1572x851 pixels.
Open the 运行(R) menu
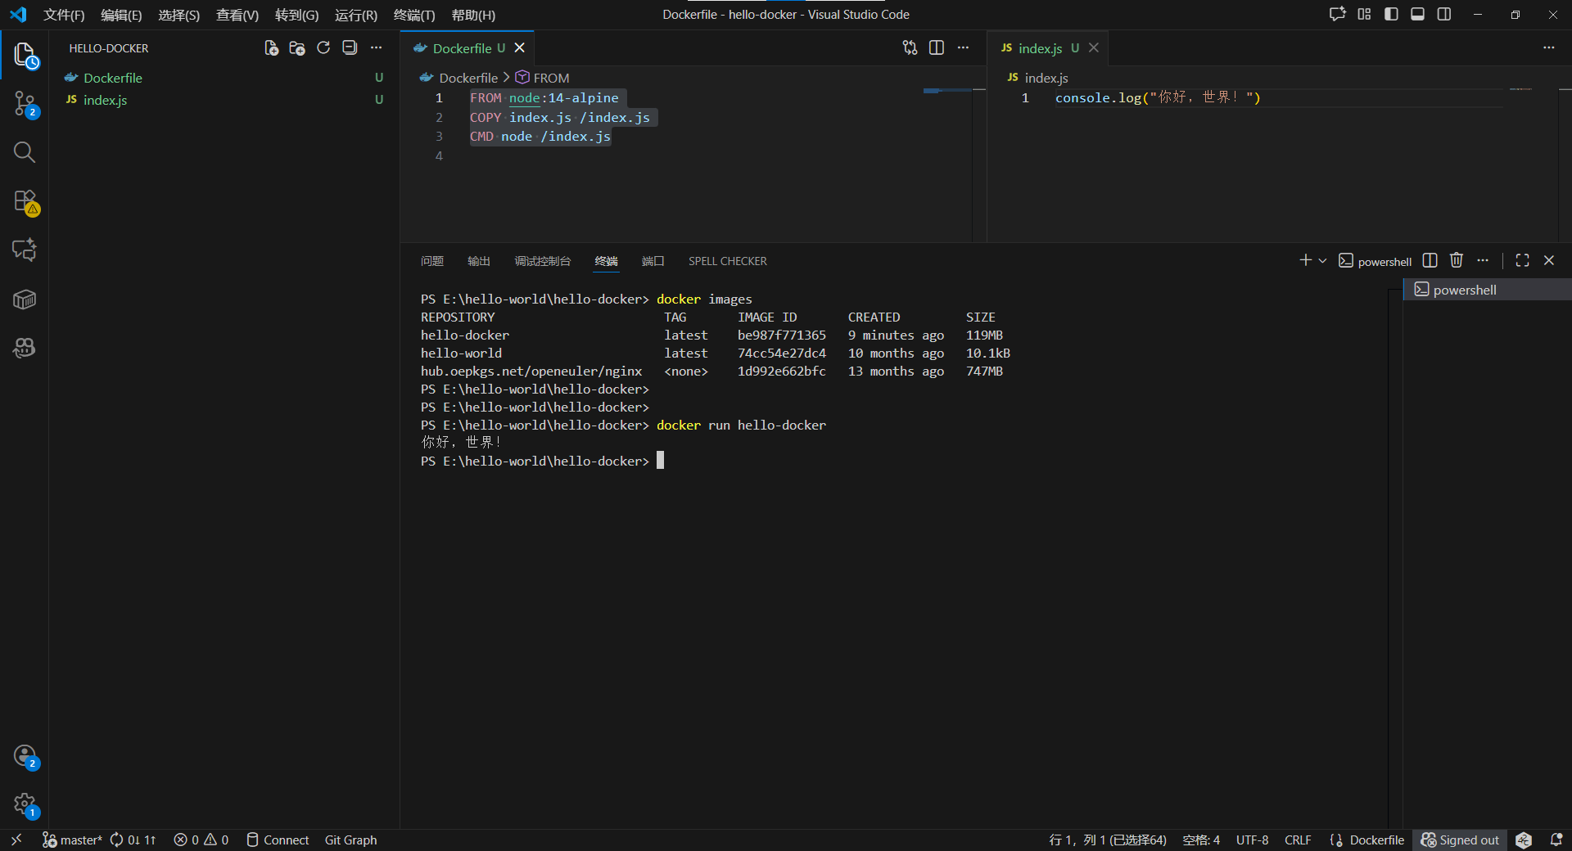[356, 15]
